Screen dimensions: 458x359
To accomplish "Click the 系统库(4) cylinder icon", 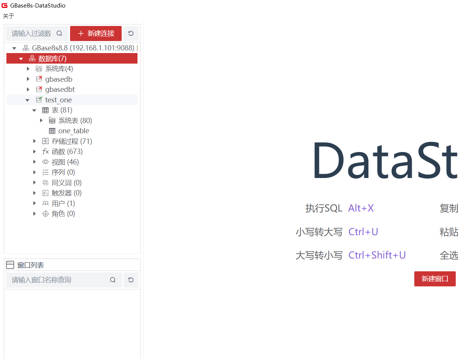I will 39,69.
